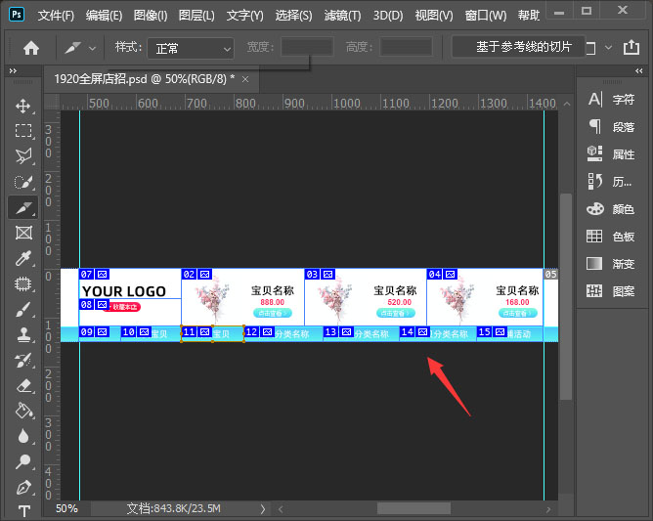Open the 图层(L) menu

pyautogui.click(x=196, y=16)
